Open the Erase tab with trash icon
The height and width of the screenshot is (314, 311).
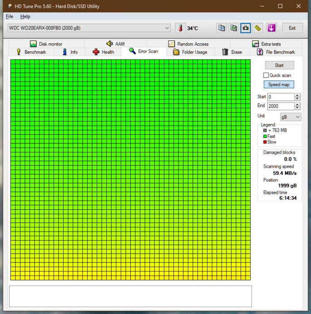(x=231, y=52)
